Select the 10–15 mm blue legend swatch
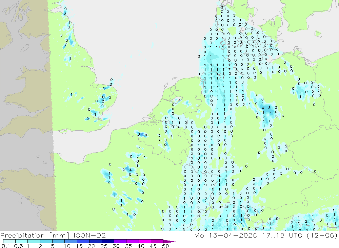 coord(71,241)
